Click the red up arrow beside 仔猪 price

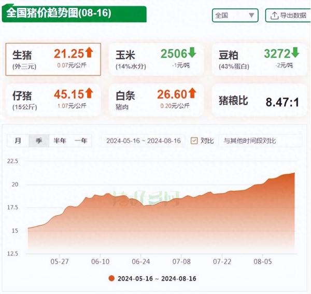pos(89,93)
